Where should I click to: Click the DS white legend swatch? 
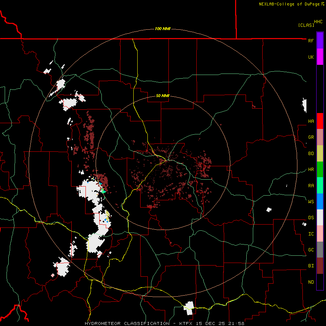(320, 217)
